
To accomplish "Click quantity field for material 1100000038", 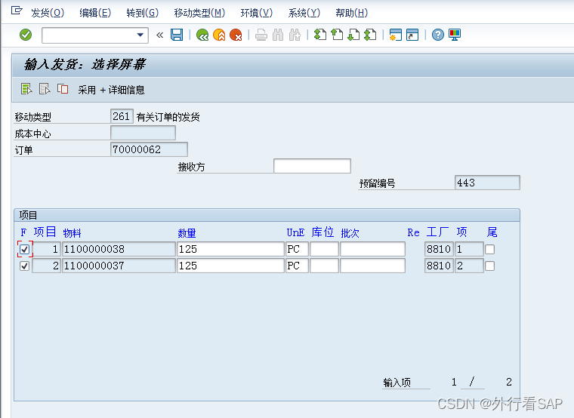I will (x=230, y=249).
